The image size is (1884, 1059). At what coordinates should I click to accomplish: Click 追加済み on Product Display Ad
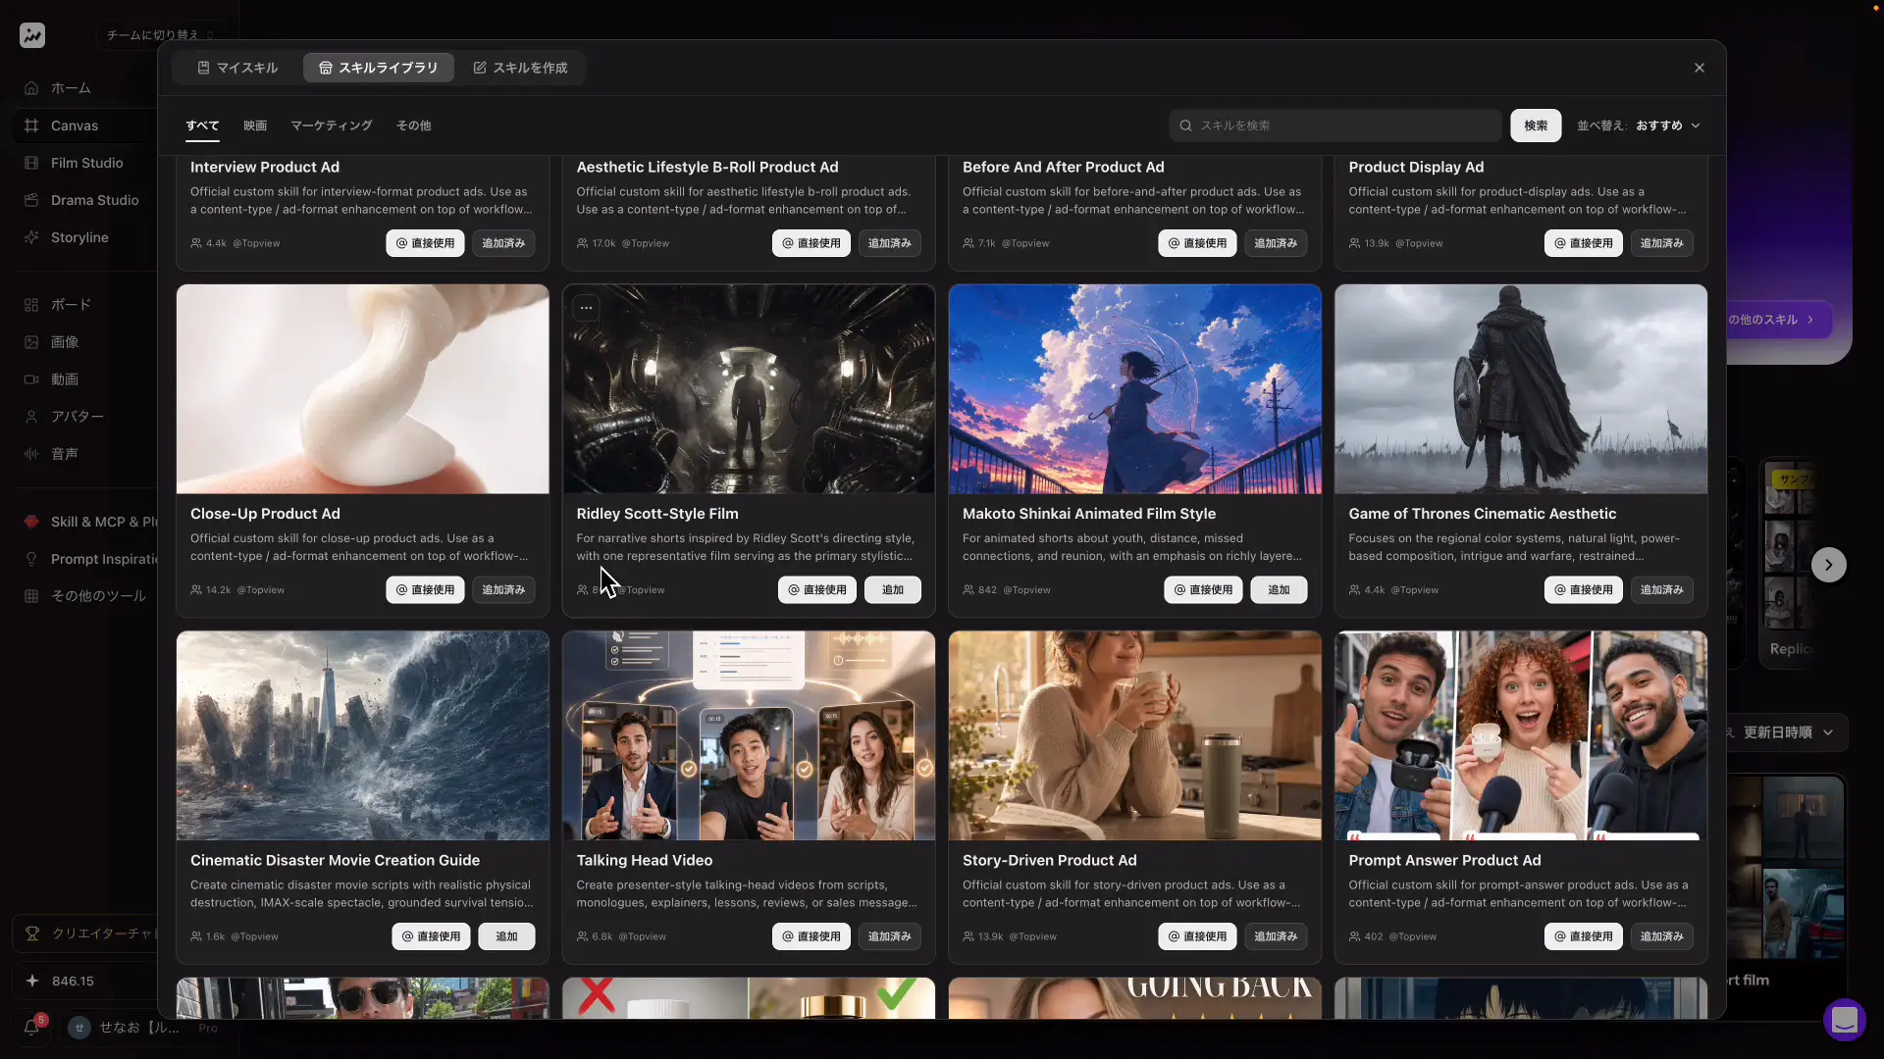1662,243
